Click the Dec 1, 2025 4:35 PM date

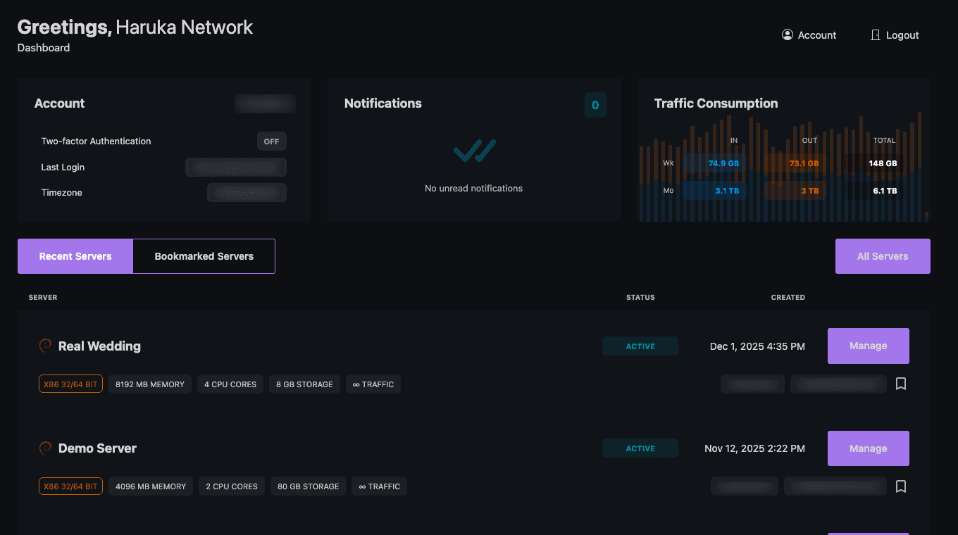[757, 346]
